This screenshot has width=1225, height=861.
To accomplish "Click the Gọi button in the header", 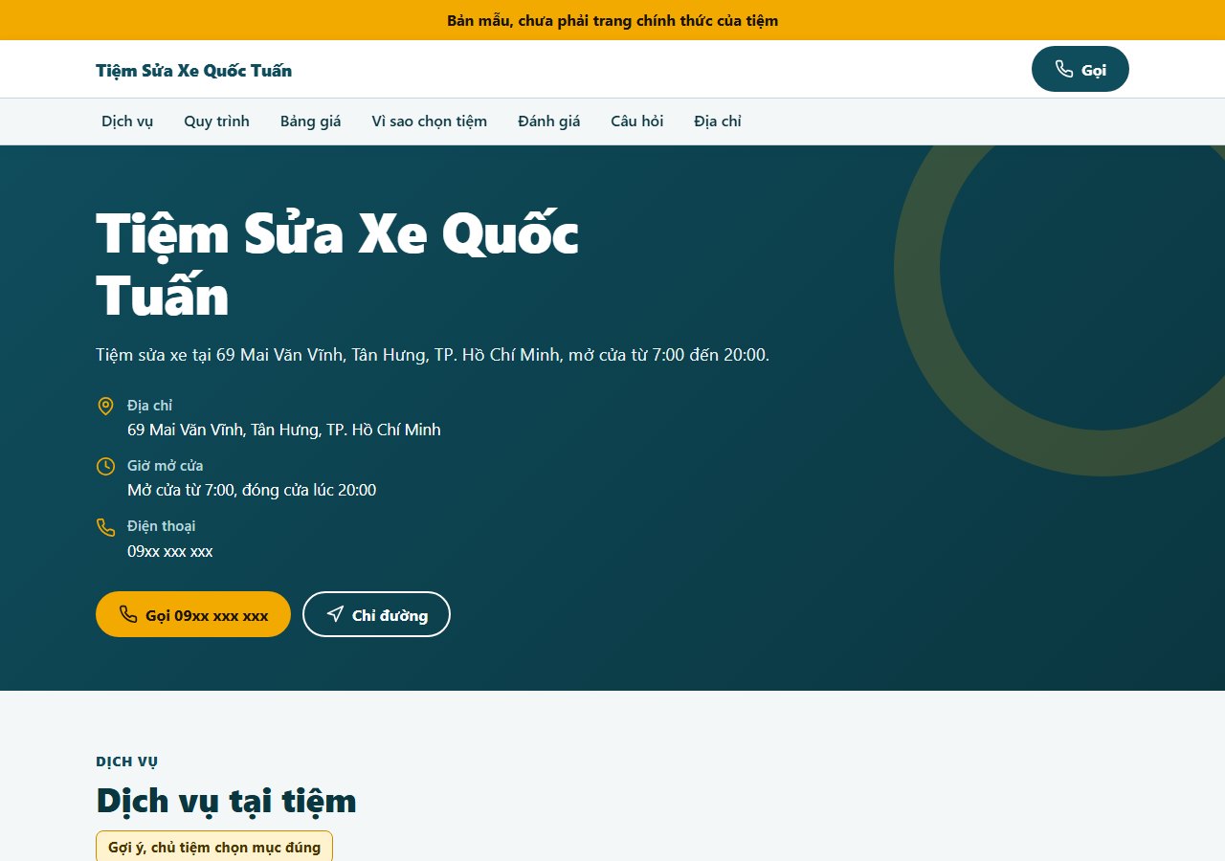I will point(1080,69).
